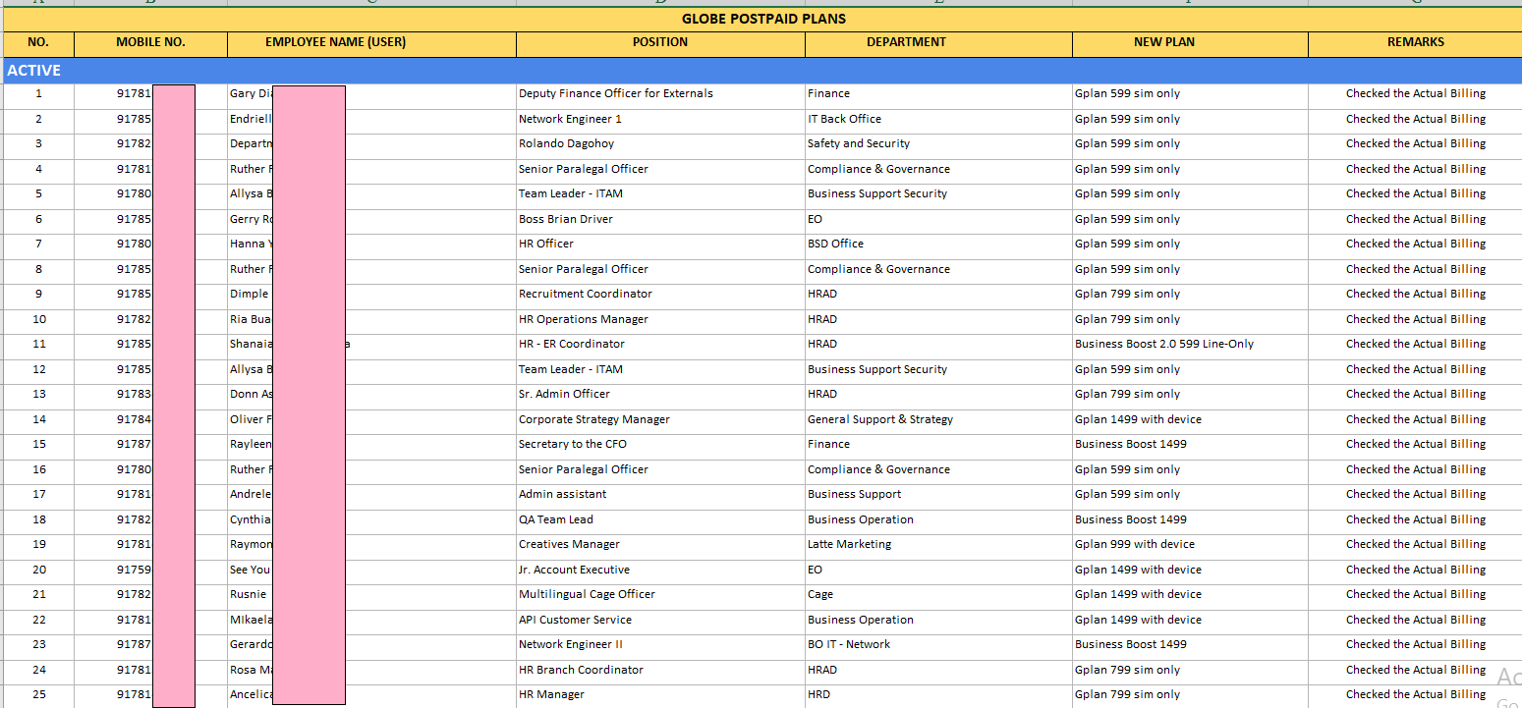Click the 'Sr. Admin Officer' cell
Viewport: 1522px width, 708px height.
660,395
